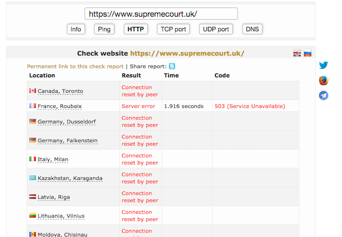Open the Telegram bot icon

click(323, 96)
